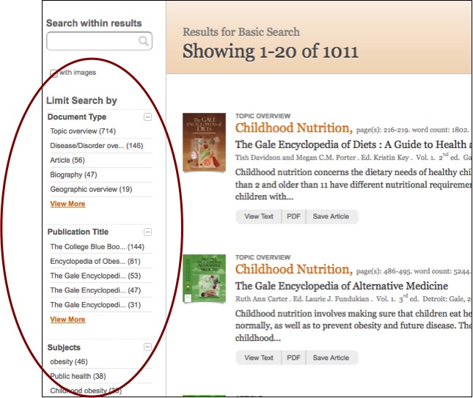The height and width of the screenshot is (398, 473).
Task: Filter by Geographic overview (19)
Action: click(91, 189)
